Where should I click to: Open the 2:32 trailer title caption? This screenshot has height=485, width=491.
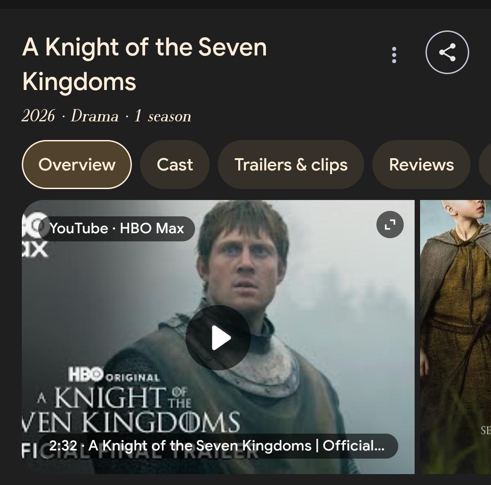[x=217, y=446]
